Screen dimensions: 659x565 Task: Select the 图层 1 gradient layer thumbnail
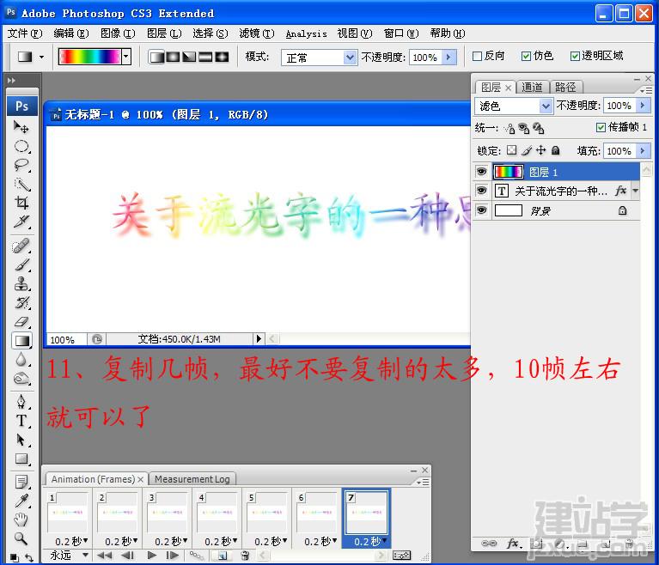click(508, 172)
